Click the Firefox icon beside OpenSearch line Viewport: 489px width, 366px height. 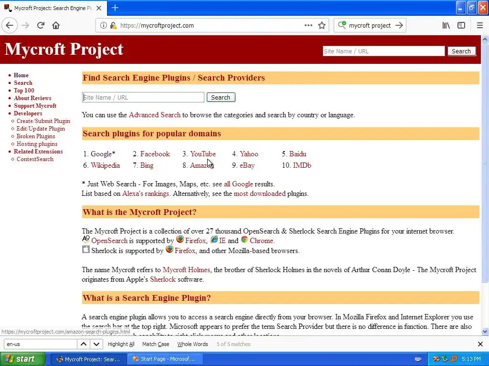pyautogui.click(x=180, y=239)
